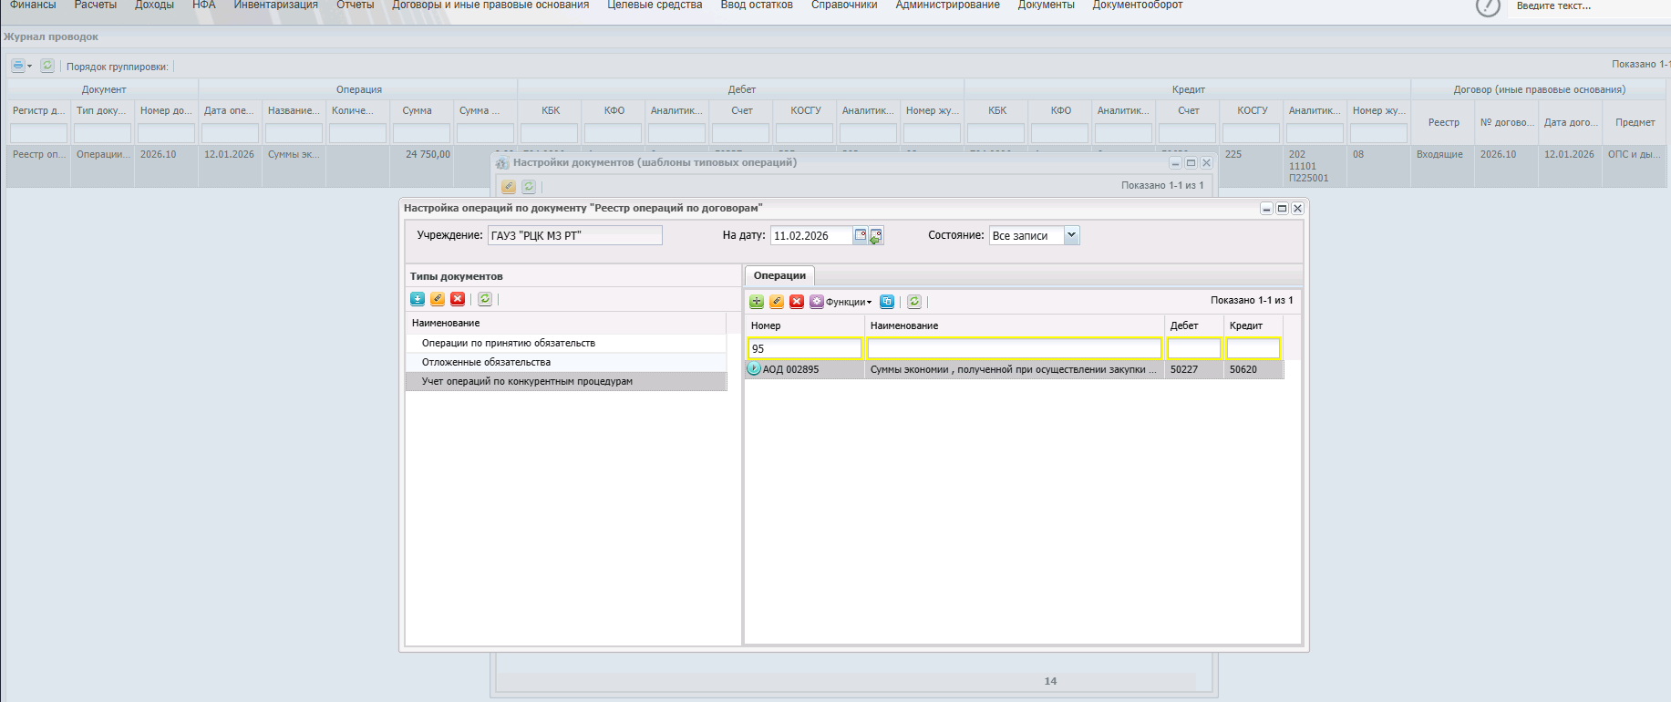Viewport: 1671px width, 702px height.
Task: Click the Номер filter field containing 95
Action: (805, 348)
